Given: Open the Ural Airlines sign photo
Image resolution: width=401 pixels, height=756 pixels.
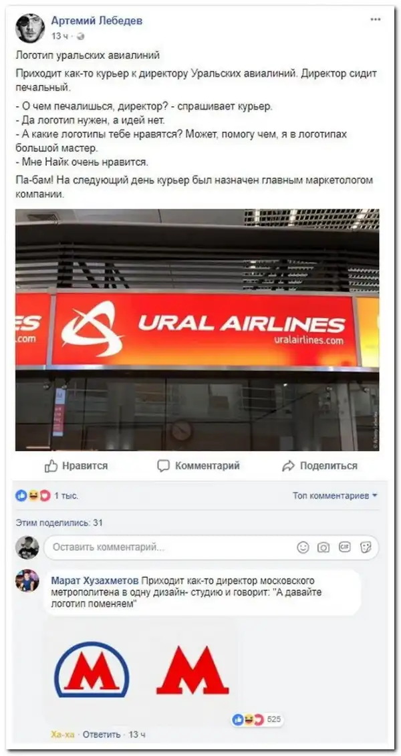Looking at the screenshot, I should click(197, 330).
